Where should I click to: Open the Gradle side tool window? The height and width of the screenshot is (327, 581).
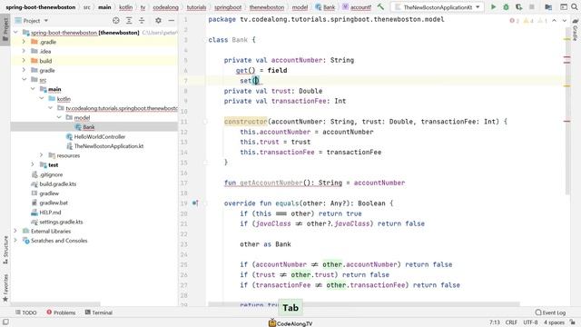click(575, 31)
